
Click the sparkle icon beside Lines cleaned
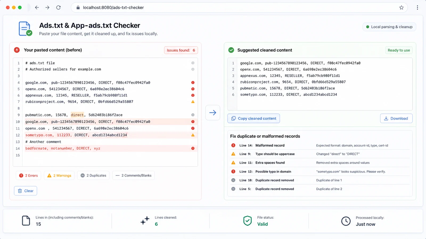145,221
